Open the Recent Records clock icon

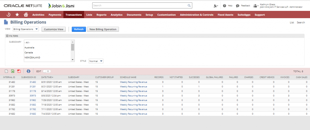[8, 15]
